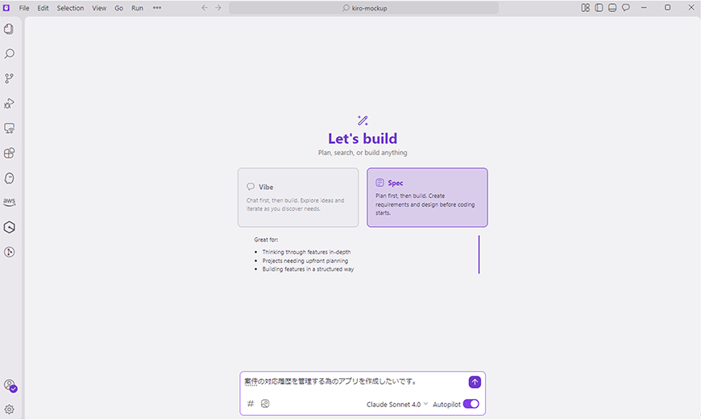This screenshot has height=420, width=701.
Task: Select the Vibe mode card
Action: click(x=298, y=197)
